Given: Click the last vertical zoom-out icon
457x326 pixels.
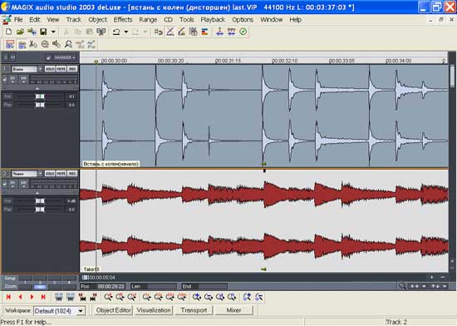Looking at the screenshot, I should tap(258, 297).
